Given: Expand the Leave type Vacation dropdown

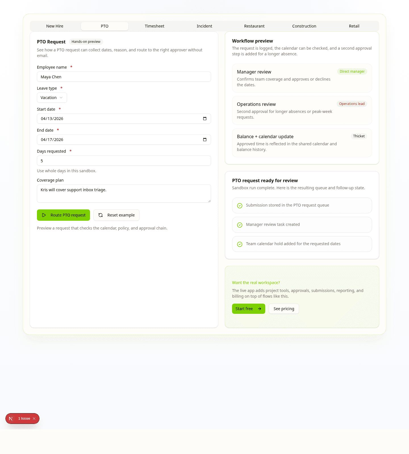Looking at the screenshot, I should pos(52,98).
